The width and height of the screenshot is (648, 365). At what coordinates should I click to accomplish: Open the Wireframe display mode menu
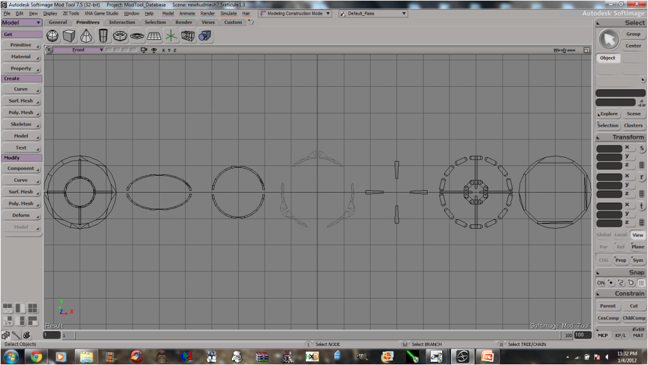tap(564, 50)
